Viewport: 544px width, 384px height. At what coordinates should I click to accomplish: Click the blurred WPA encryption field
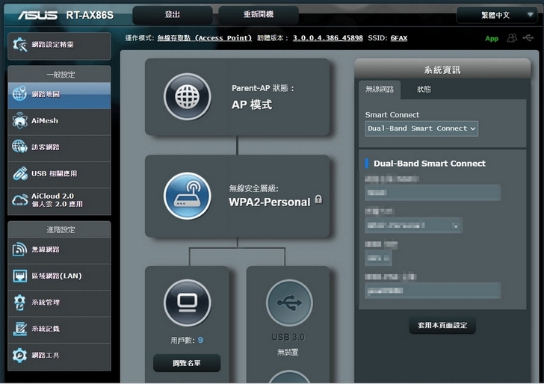click(x=378, y=258)
